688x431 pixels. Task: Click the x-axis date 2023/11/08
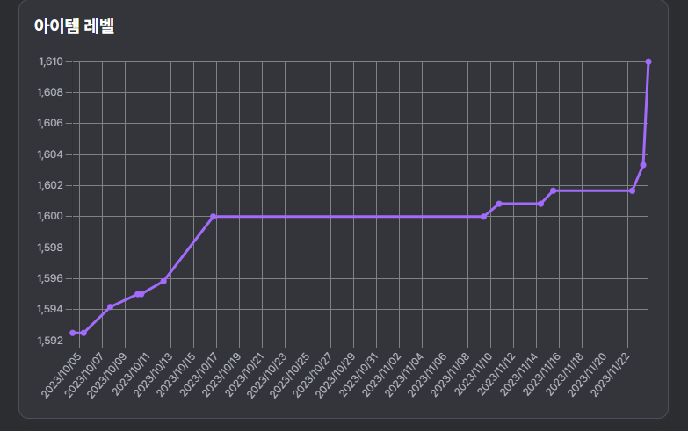pos(449,376)
